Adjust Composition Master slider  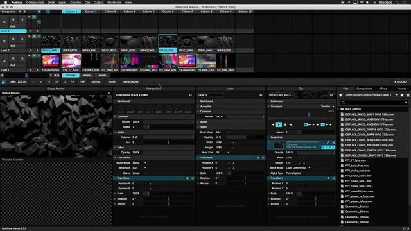[x=168, y=122]
